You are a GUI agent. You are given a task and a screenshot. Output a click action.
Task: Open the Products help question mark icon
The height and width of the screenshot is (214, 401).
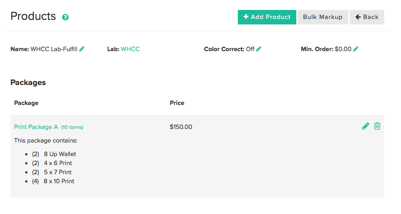pyautogui.click(x=65, y=17)
